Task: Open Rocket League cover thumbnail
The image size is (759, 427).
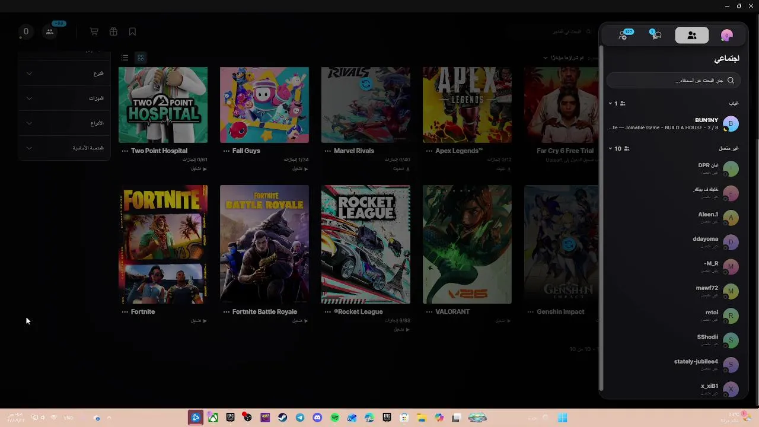Action: 366,244
